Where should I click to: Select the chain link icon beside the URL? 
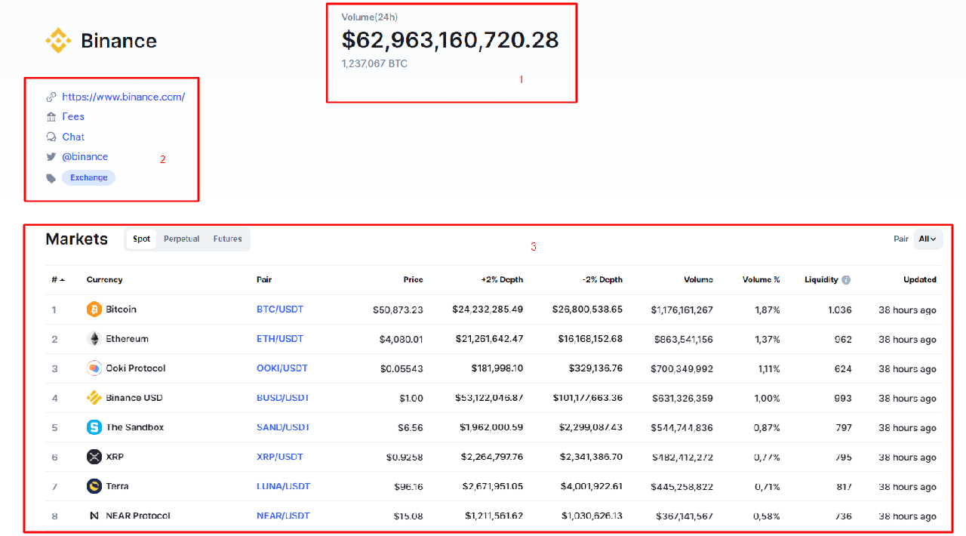pyautogui.click(x=51, y=97)
